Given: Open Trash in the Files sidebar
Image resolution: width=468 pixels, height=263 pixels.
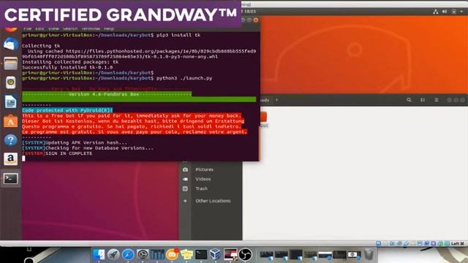Looking at the screenshot, I should [x=202, y=188].
